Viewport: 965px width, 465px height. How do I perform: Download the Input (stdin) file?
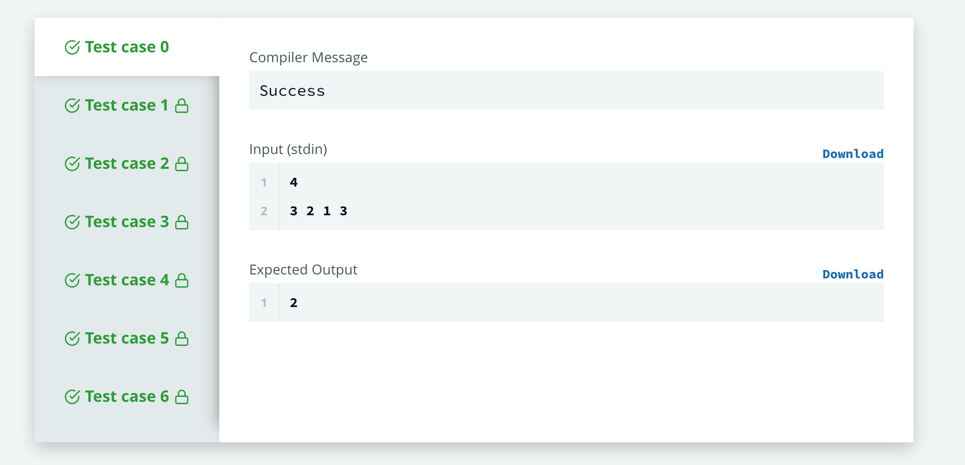pyautogui.click(x=853, y=154)
